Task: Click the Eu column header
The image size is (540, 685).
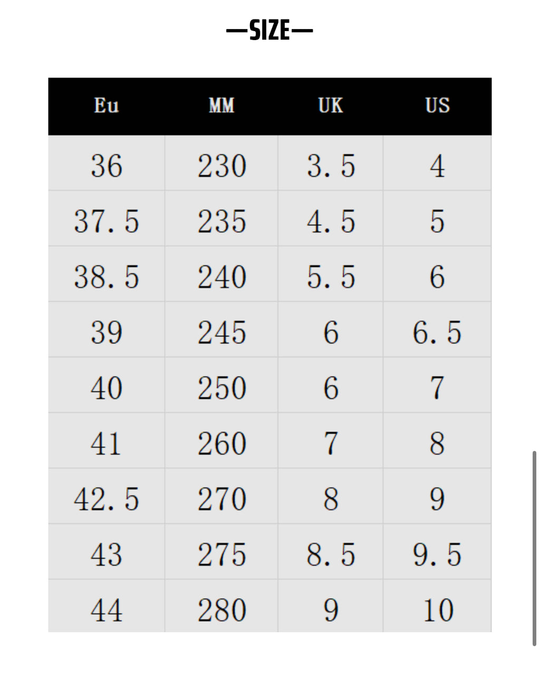Action: click(107, 106)
